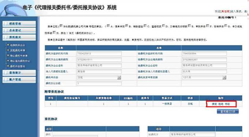The height and width of the screenshot is (137, 249).
Task: Click the 详细 link in the agreement row
Action: tap(227, 104)
